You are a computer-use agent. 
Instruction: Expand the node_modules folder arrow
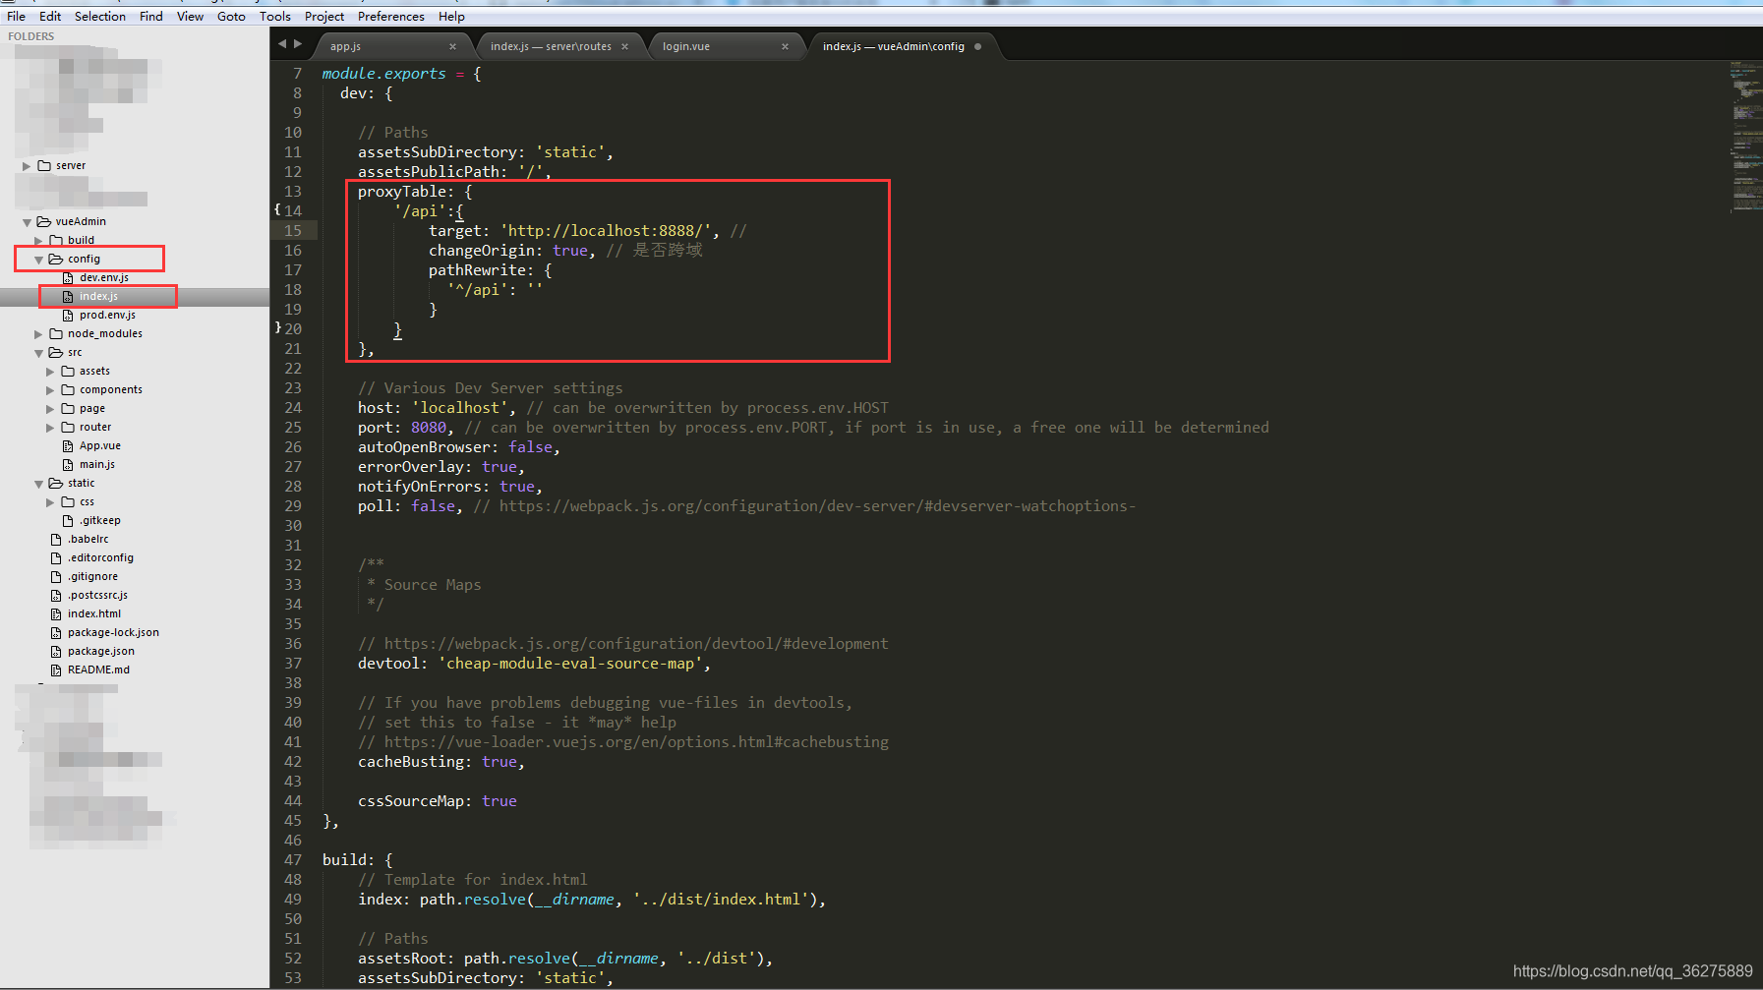tap(38, 334)
